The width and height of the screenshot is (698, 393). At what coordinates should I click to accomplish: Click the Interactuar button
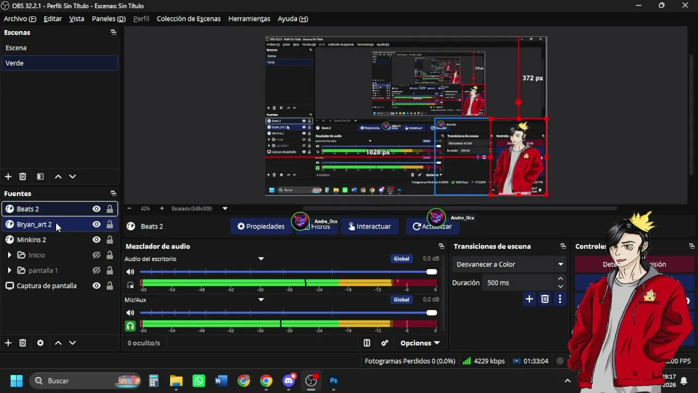click(x=370, y=226)
